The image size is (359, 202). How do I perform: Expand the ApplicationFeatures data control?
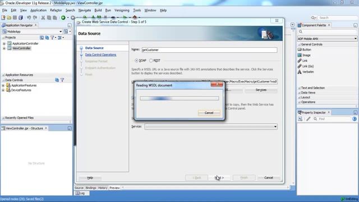pyautogui.click(x=3, y=85)
